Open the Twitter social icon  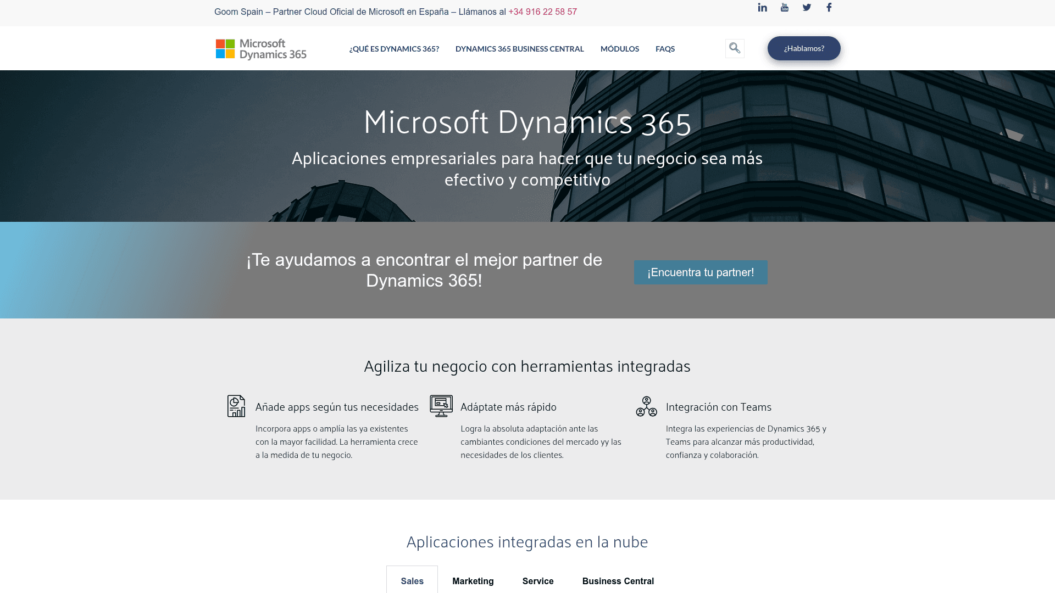pyautogui.click(x=807, y=7)
